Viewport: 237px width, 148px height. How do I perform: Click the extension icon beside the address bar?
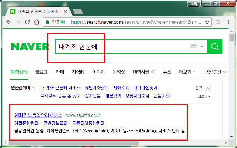coord(217,22)
